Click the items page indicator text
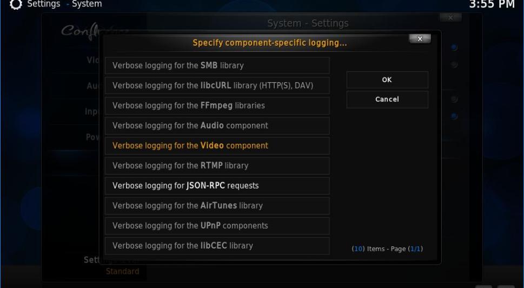The height and width of the screenshot is (288, 524). [387, 249]
